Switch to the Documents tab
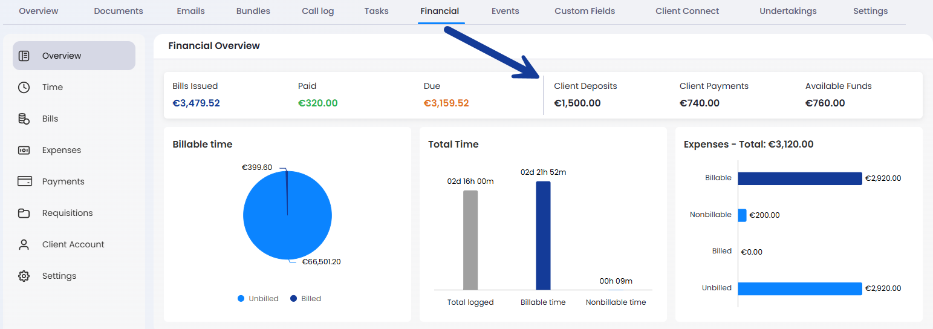Viewport: 933px width, 329px height. pyautogui.click(x=119, y=11)
